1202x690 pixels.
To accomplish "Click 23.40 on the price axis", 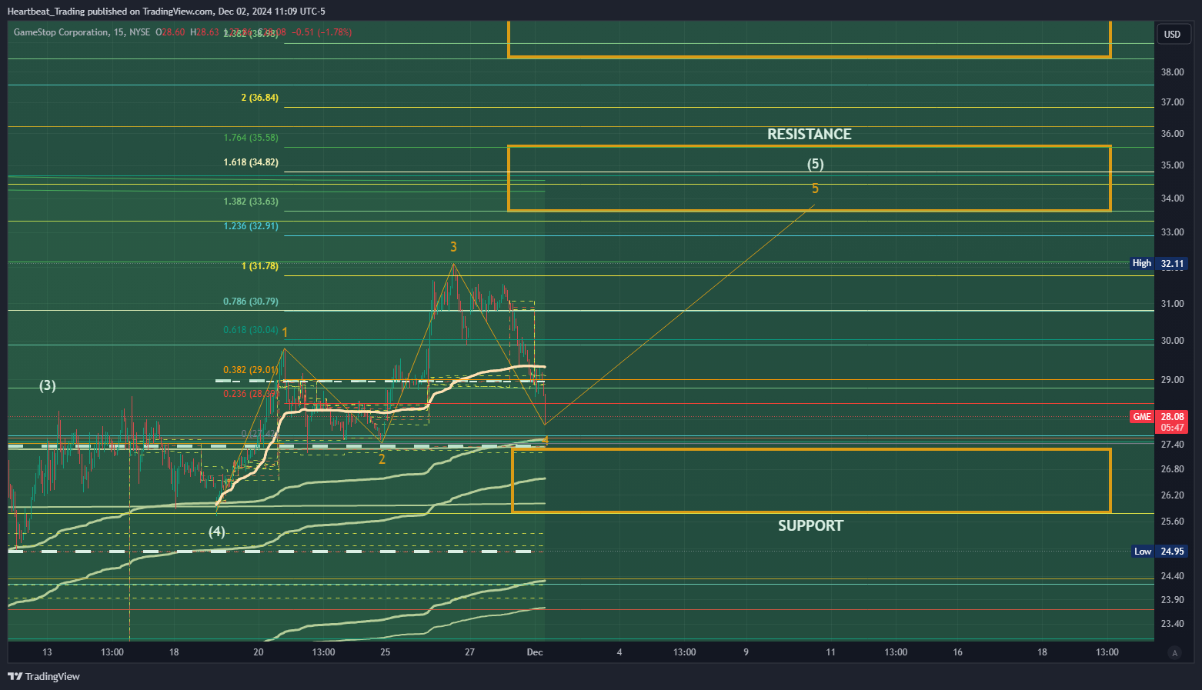I will (x=1172, y=624).
